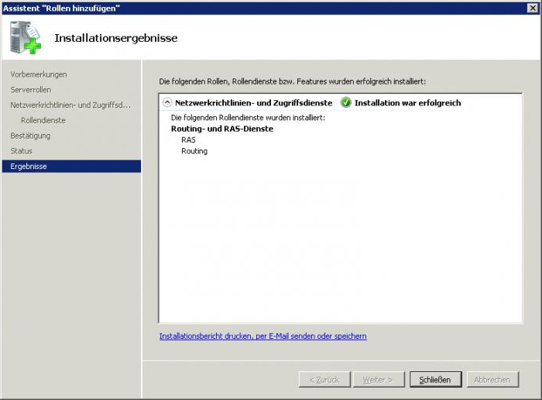Open Netzwerkrichtlinien- und Zugriffsd... sidebar step
542x400 pixels.
click(x=70, y=105)
